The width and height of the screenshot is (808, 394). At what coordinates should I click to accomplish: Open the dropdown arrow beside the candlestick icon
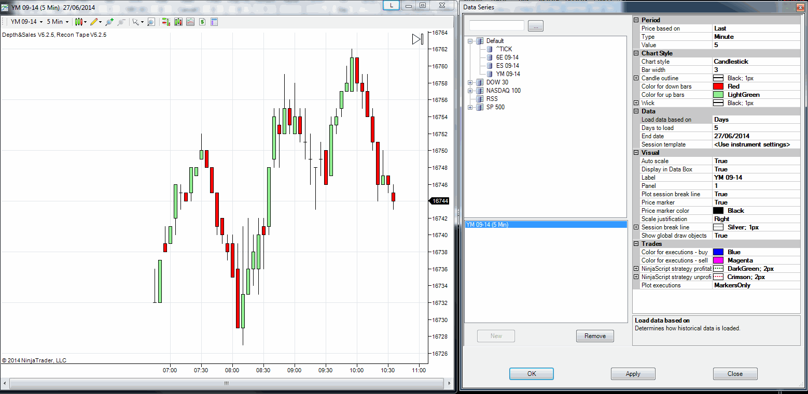85,22
